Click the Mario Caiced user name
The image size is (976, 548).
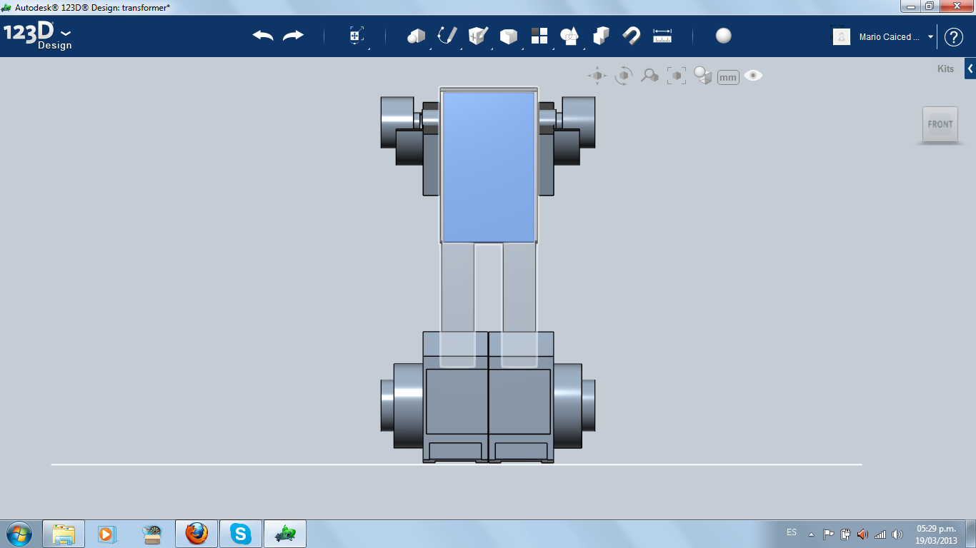pos(890,37)
